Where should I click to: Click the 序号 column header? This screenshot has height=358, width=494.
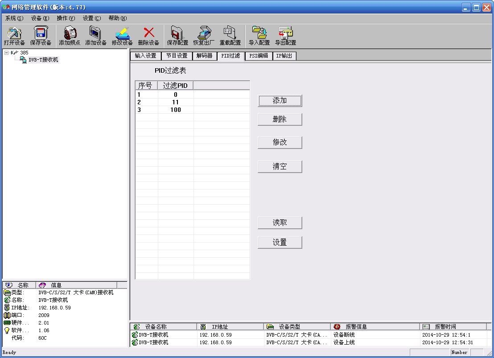pyautogui.click(x=147, y=86)
